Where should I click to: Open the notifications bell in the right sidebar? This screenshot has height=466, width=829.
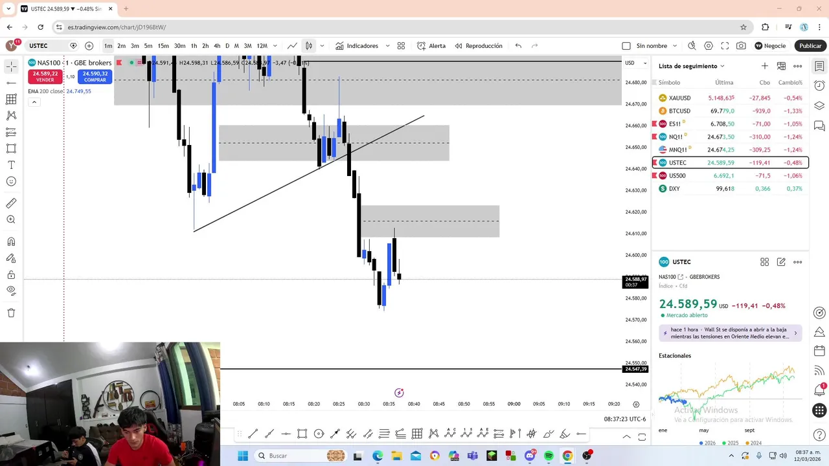[819, 390]
